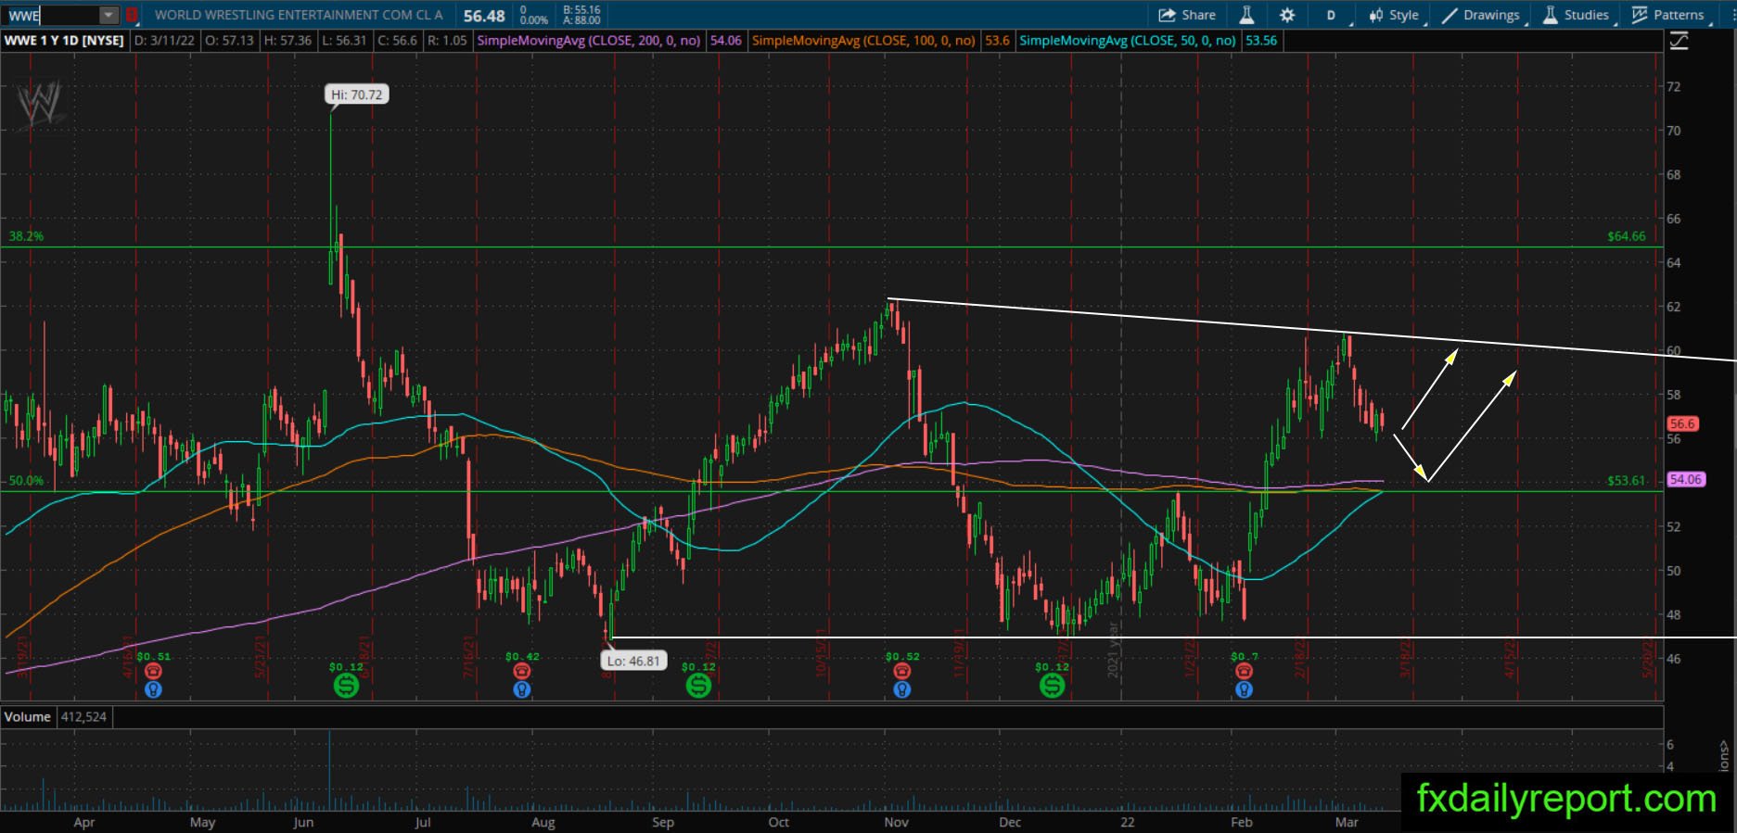Click the Lo: 46.81 price bubble
This screenshot has width=1737, height=833.
point(633,661)
